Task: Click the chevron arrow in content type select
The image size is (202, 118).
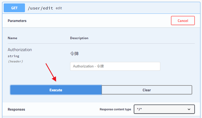Action: click(189, 109)
